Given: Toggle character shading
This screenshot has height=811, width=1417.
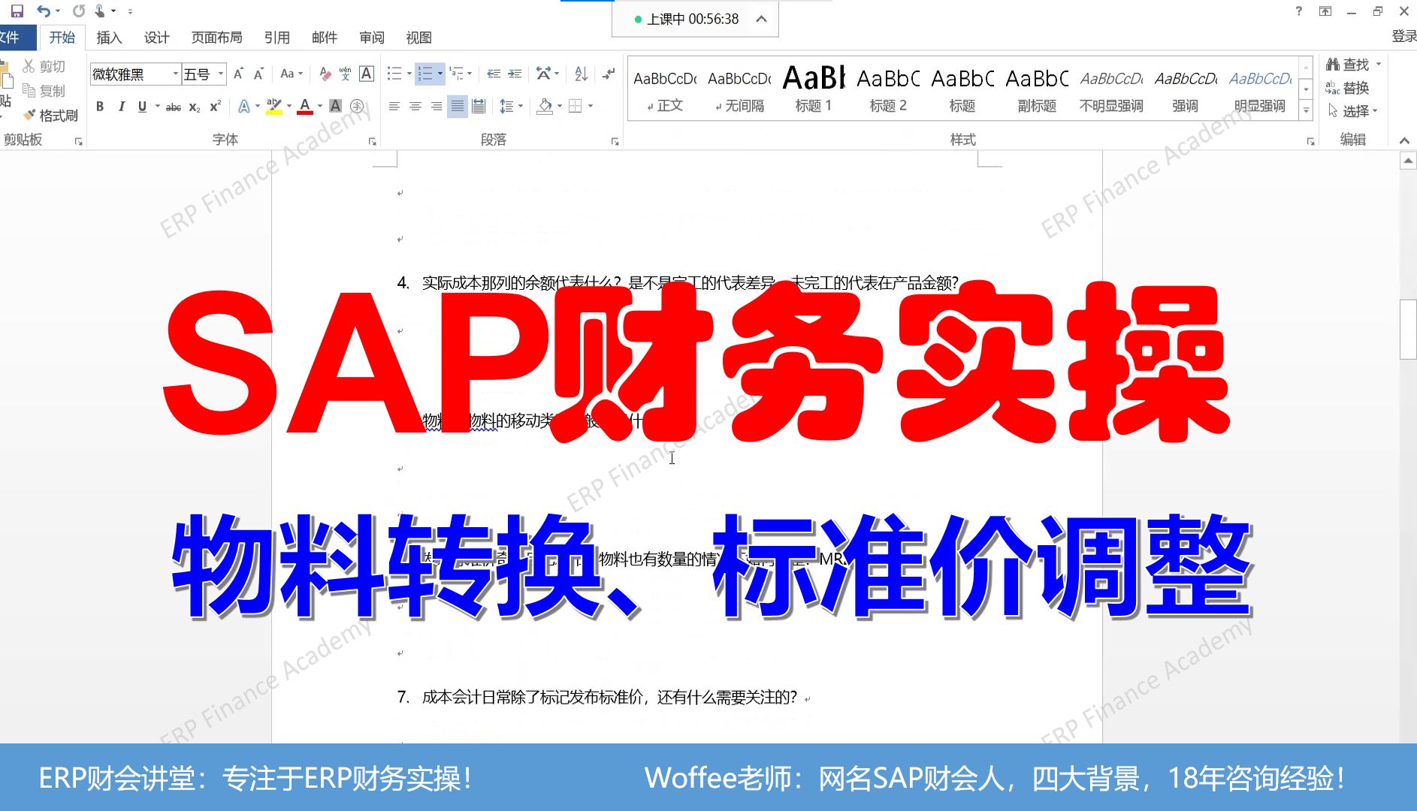Looking at the screenshot, I should click(x=336, y=107).
